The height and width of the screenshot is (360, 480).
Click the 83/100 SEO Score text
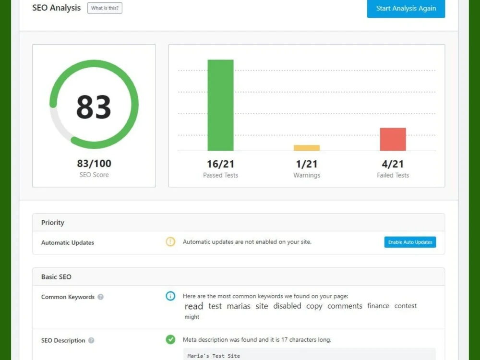94,164
